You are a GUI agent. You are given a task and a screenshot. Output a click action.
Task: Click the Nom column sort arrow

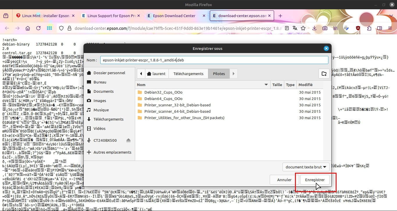click(x=266, y=85)
